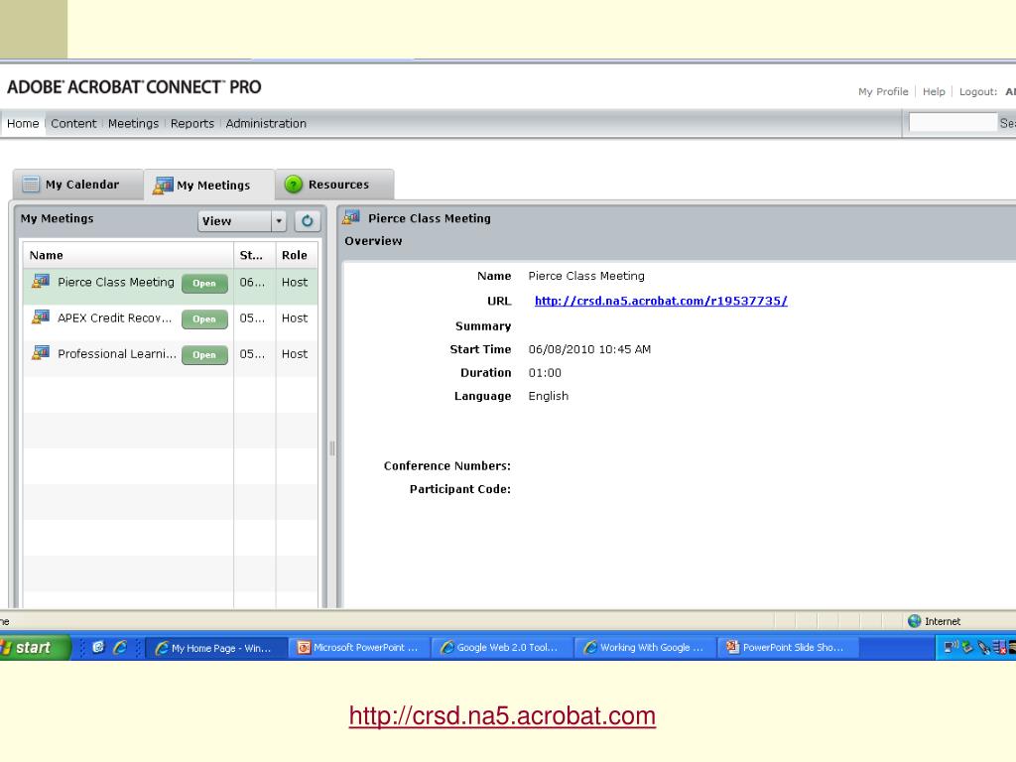Click the Help link
Viewport: 1016px width, 762px height.
[934, 91]
